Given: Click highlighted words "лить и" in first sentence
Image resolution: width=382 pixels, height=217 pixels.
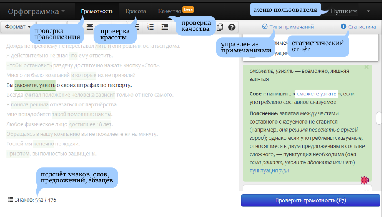Looking at the screenshot, I should coord(103,46).
